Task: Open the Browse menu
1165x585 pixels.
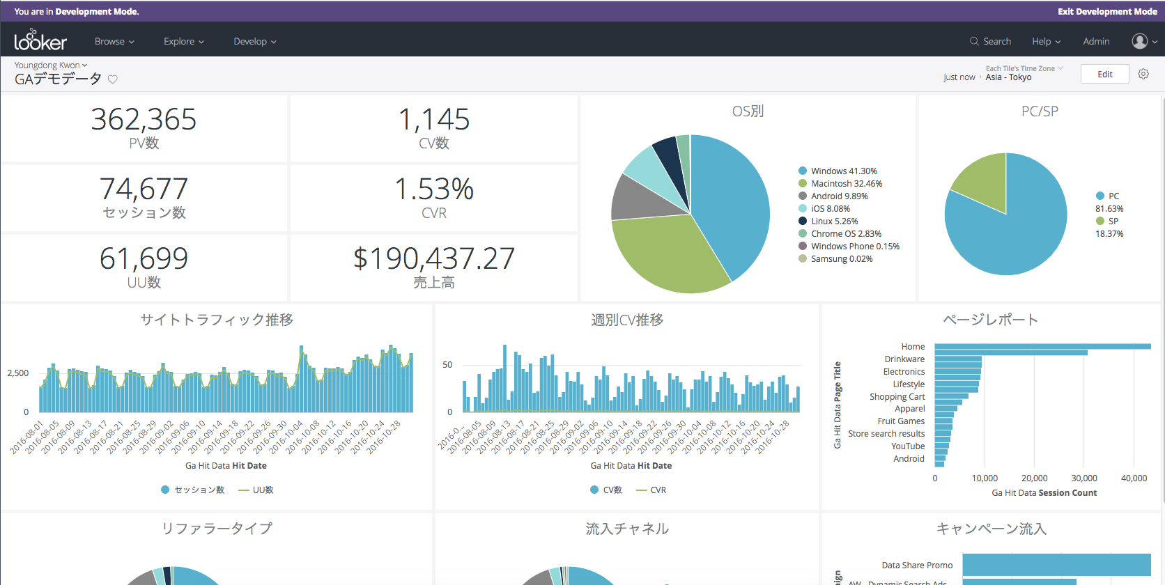Action: coord(114,41)
